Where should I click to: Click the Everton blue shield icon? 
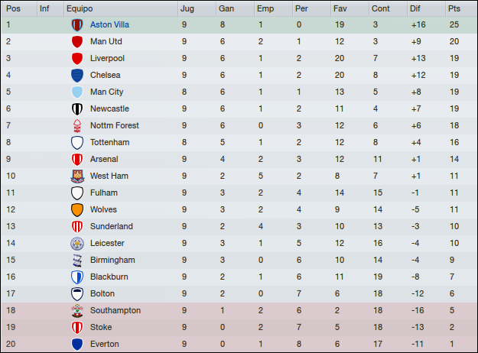click(x=77, y=344)
